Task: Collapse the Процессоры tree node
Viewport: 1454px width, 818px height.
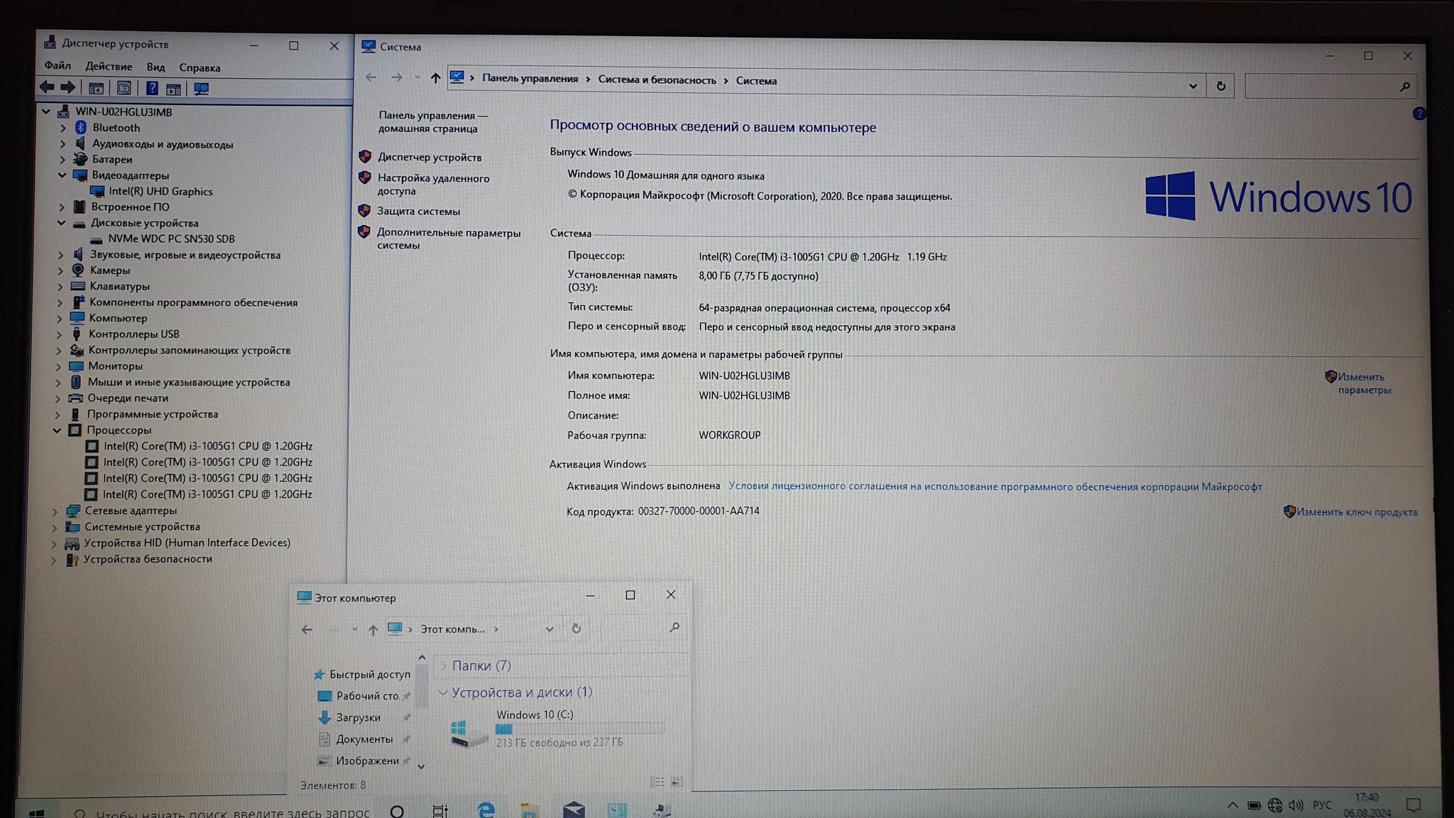Action: tap(57, 430)
